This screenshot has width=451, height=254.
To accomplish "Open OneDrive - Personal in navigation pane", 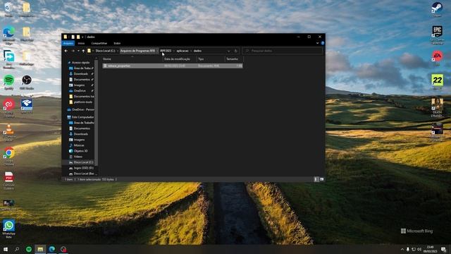I will (80, 110).
